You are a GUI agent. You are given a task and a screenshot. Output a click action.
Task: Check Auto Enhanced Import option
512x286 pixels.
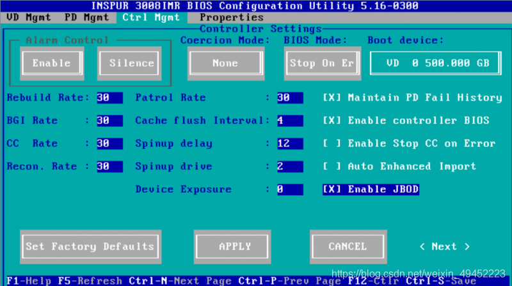coord(399,166)
